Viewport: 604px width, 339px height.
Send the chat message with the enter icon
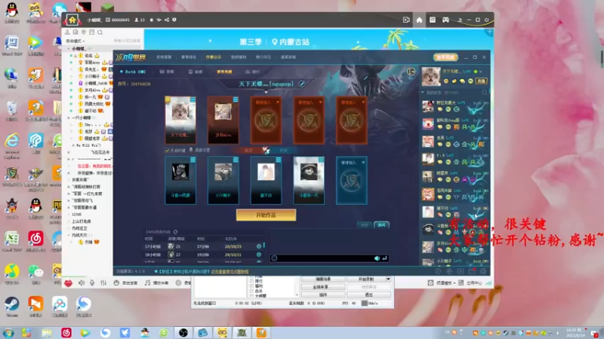tap(384, 258)
